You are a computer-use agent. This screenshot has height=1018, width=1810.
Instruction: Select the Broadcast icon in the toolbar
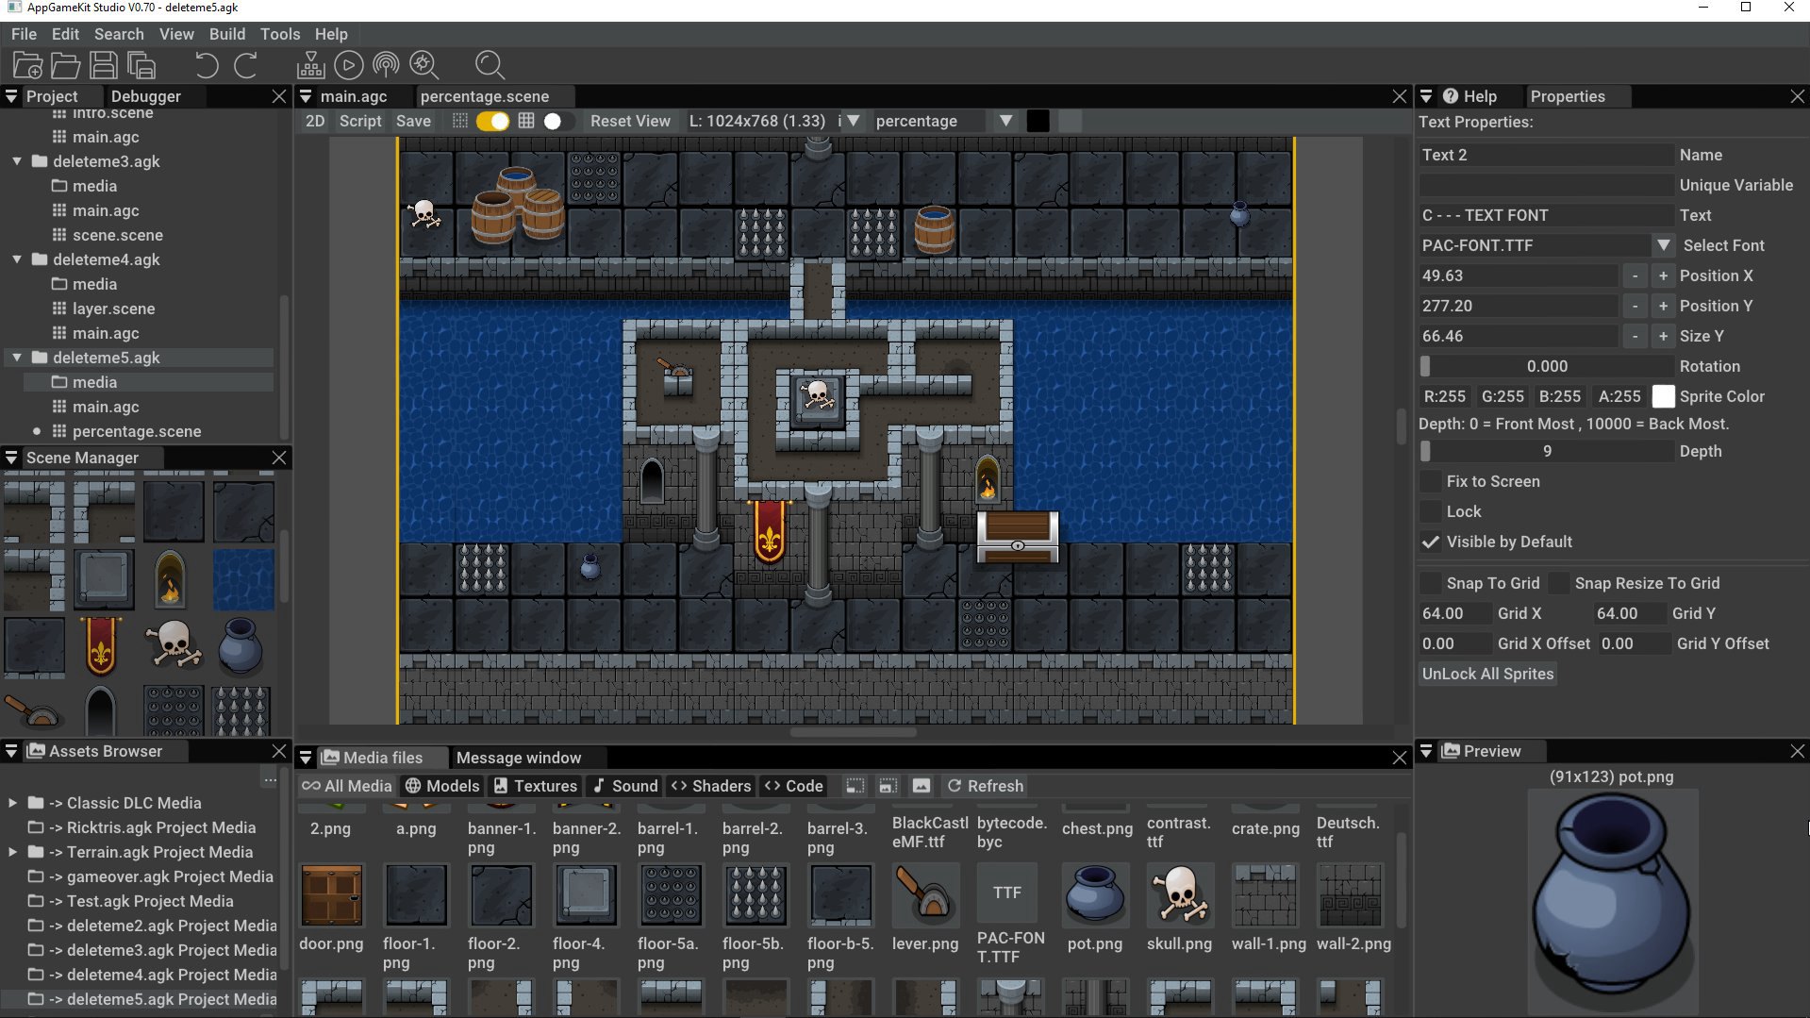(385, 65)
